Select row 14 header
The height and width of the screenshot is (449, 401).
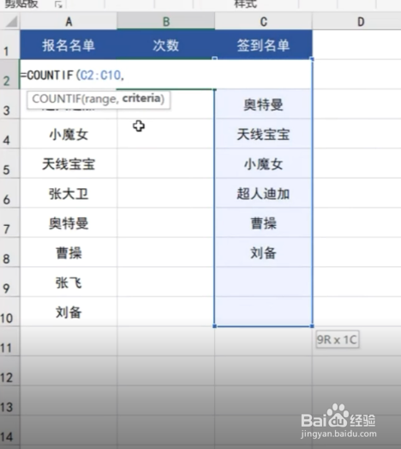coord(9,430)
